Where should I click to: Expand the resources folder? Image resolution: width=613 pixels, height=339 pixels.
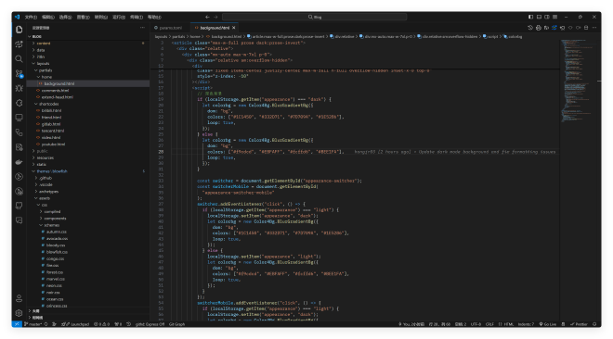click(88, 157)
